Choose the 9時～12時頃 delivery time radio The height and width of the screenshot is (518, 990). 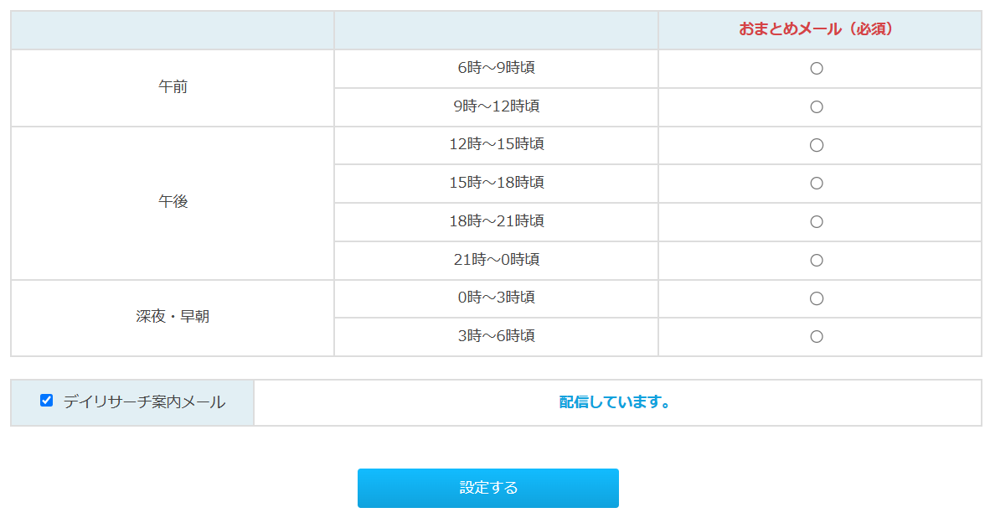[x=817, y=107]
